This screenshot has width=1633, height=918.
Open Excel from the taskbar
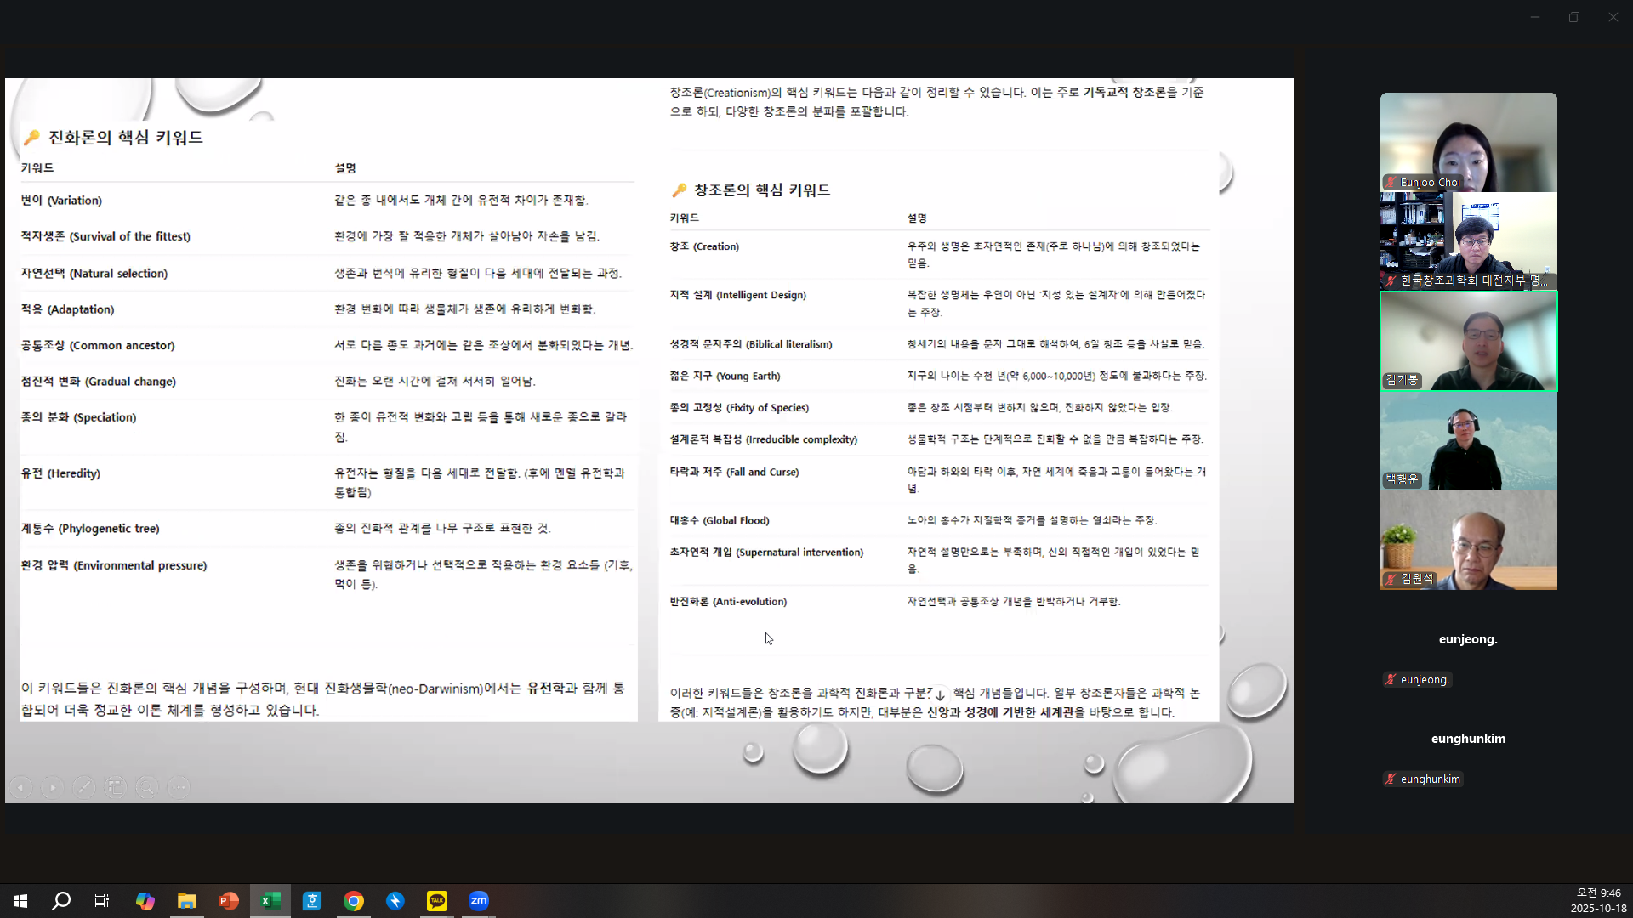[270, 901]
